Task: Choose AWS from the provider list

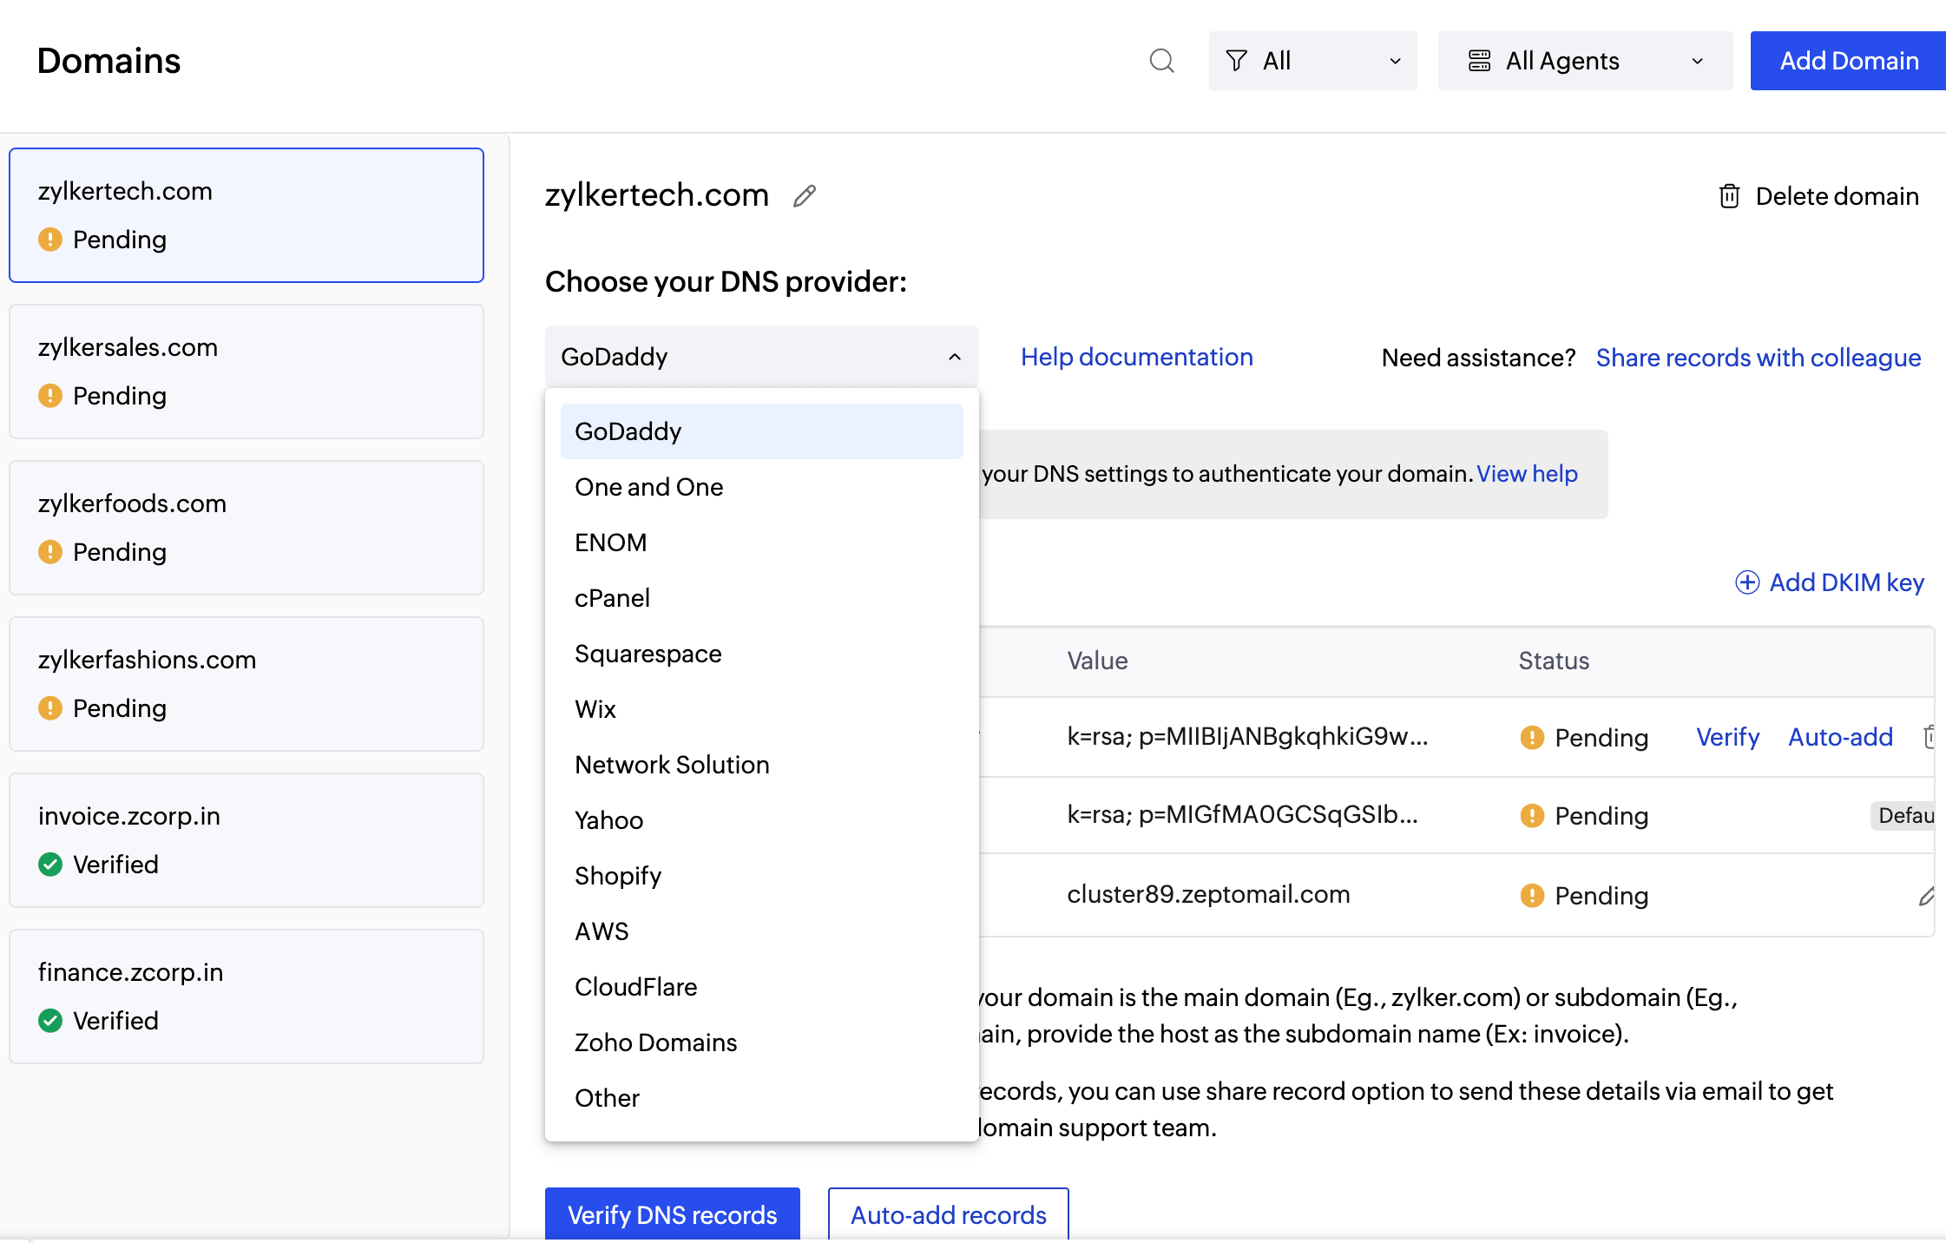Action: click(x=761, y=931)
